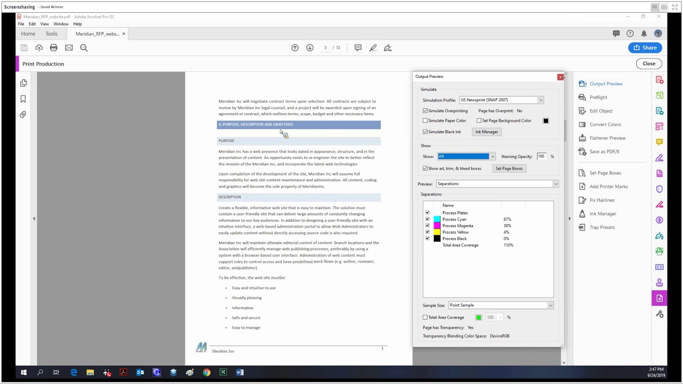Click the Windows Start button
Image resolution: width=683 pixels, height=384 pixels.
[x=23, y=372]
